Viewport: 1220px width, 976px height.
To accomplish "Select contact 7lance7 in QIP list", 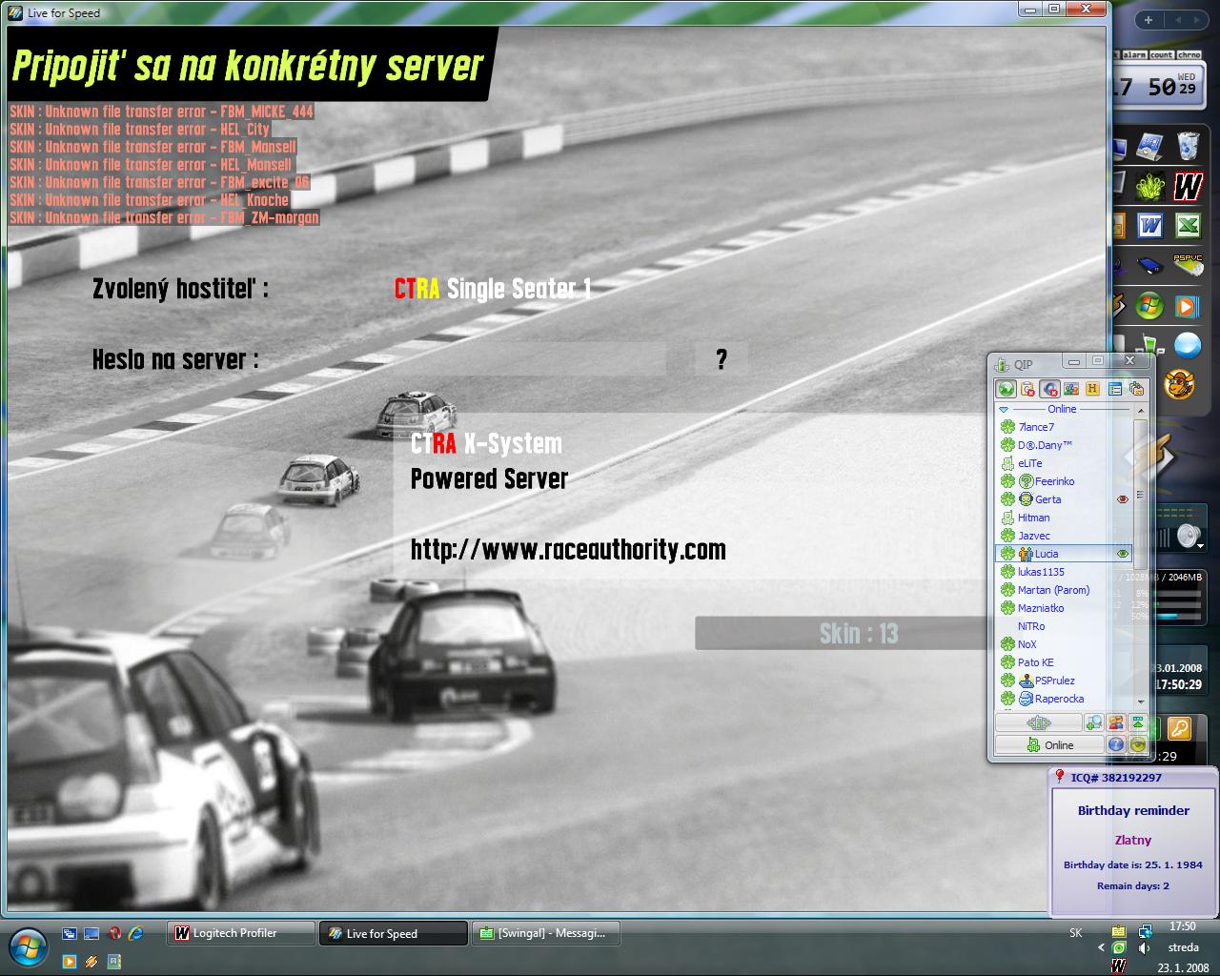I will [x=1064, y=427].
